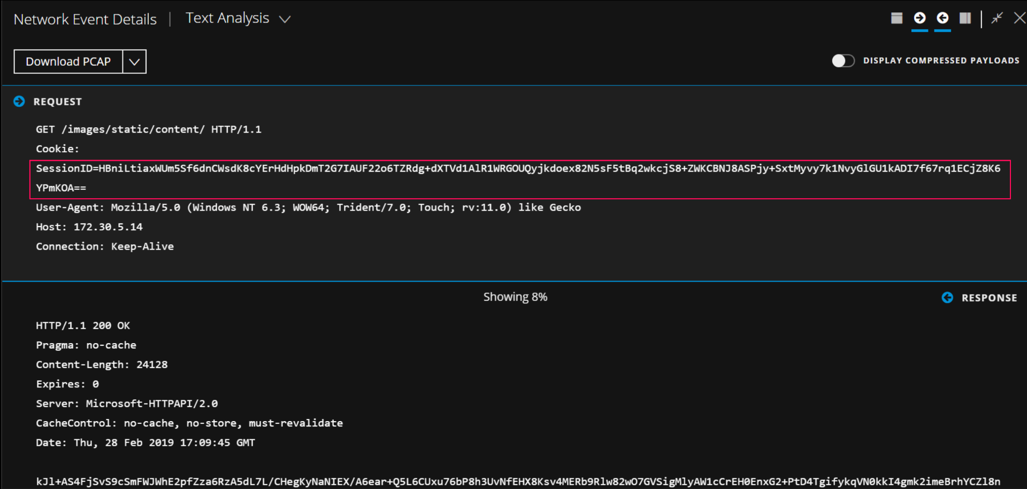Close the Network Event Details panel

point(1020,18)
